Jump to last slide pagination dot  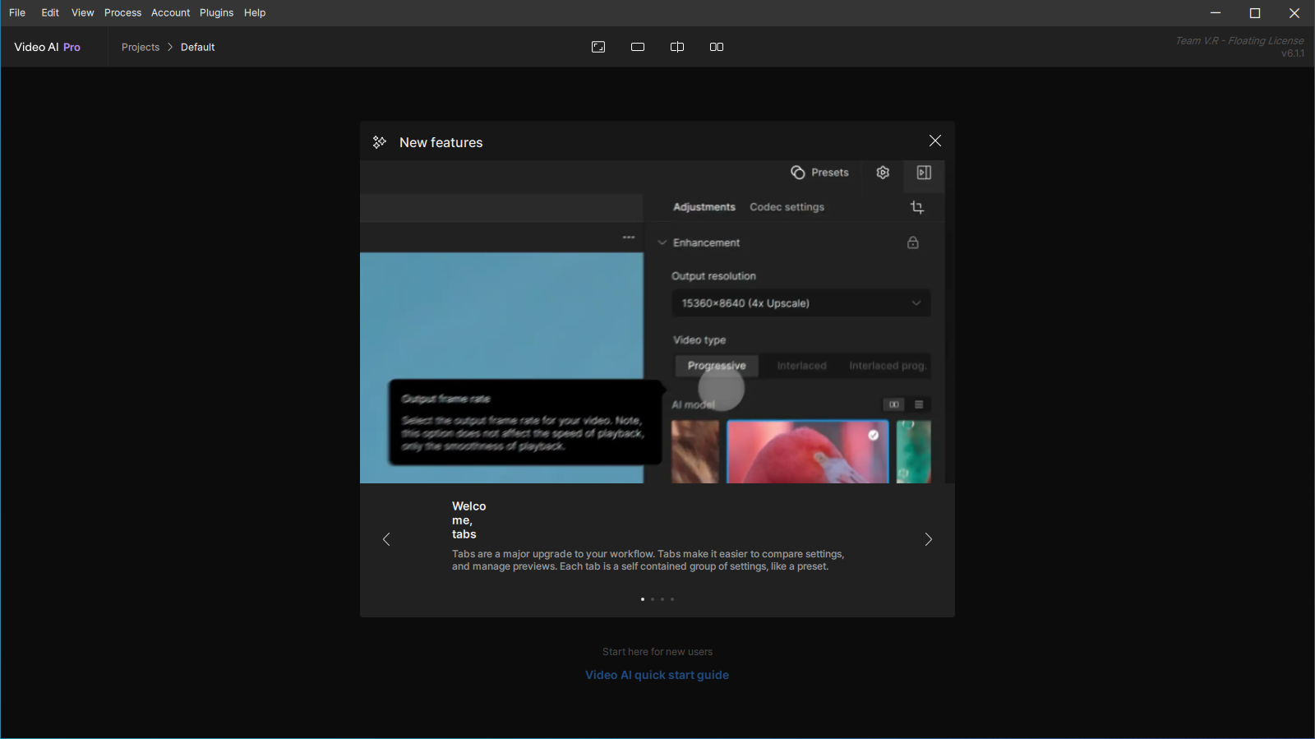672,599
